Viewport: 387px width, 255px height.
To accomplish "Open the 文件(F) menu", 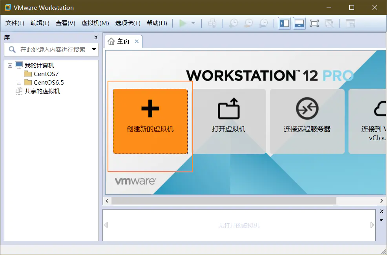I will tap(15, 23).
